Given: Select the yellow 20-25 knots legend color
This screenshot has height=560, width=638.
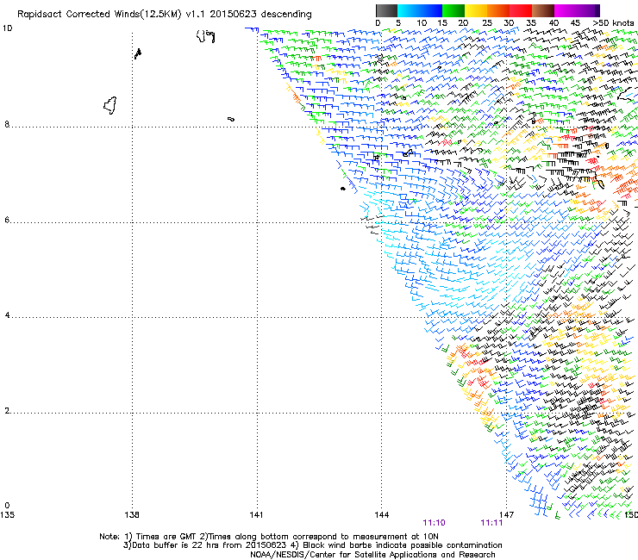Looking at the screenshot, I should pyautogui.click(x=476, y=10).
